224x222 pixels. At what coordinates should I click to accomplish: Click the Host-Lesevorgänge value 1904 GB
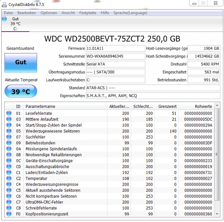(204, 48)
